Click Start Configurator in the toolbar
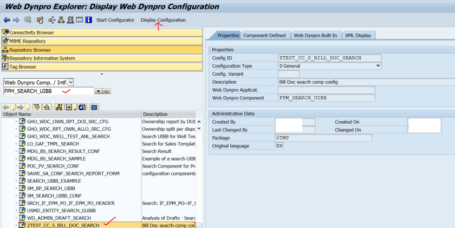The height and width of the screenshot is (228, 455). (115, 20)
